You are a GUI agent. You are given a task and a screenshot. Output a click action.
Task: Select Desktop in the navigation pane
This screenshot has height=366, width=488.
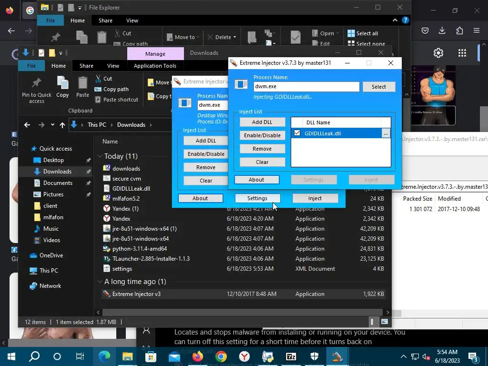[x=53, y=160]
